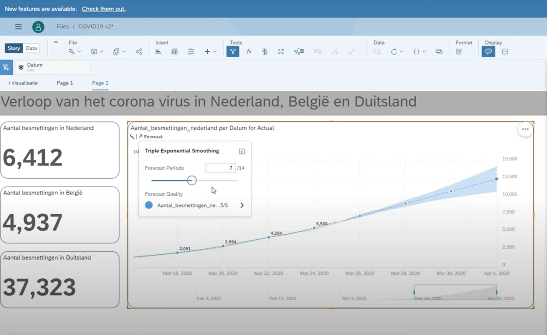Open the formula (fx) tool
Image resolution: width=547 pixels, height=335 pixels.
249,52
